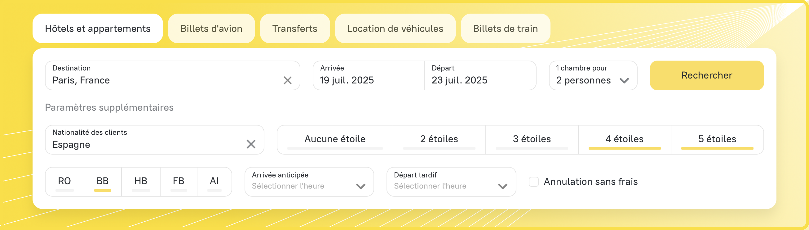Viewport: 809px width, 230px height.
Task: Switch to the Billets d'avion tab
Action: pos(211,28)
